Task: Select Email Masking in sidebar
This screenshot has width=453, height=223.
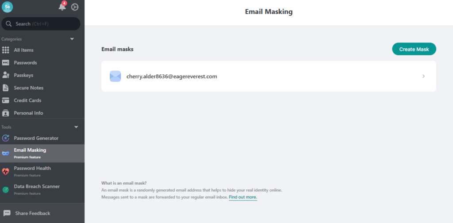Action: [42, 154]
